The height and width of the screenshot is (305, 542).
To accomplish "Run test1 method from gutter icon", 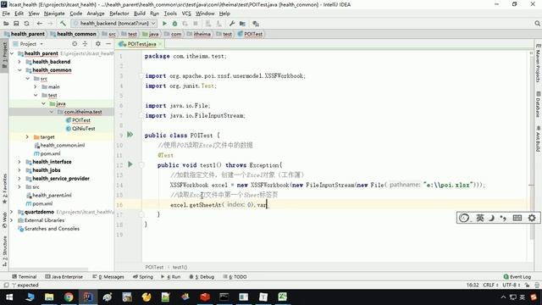I will [130, 164].
